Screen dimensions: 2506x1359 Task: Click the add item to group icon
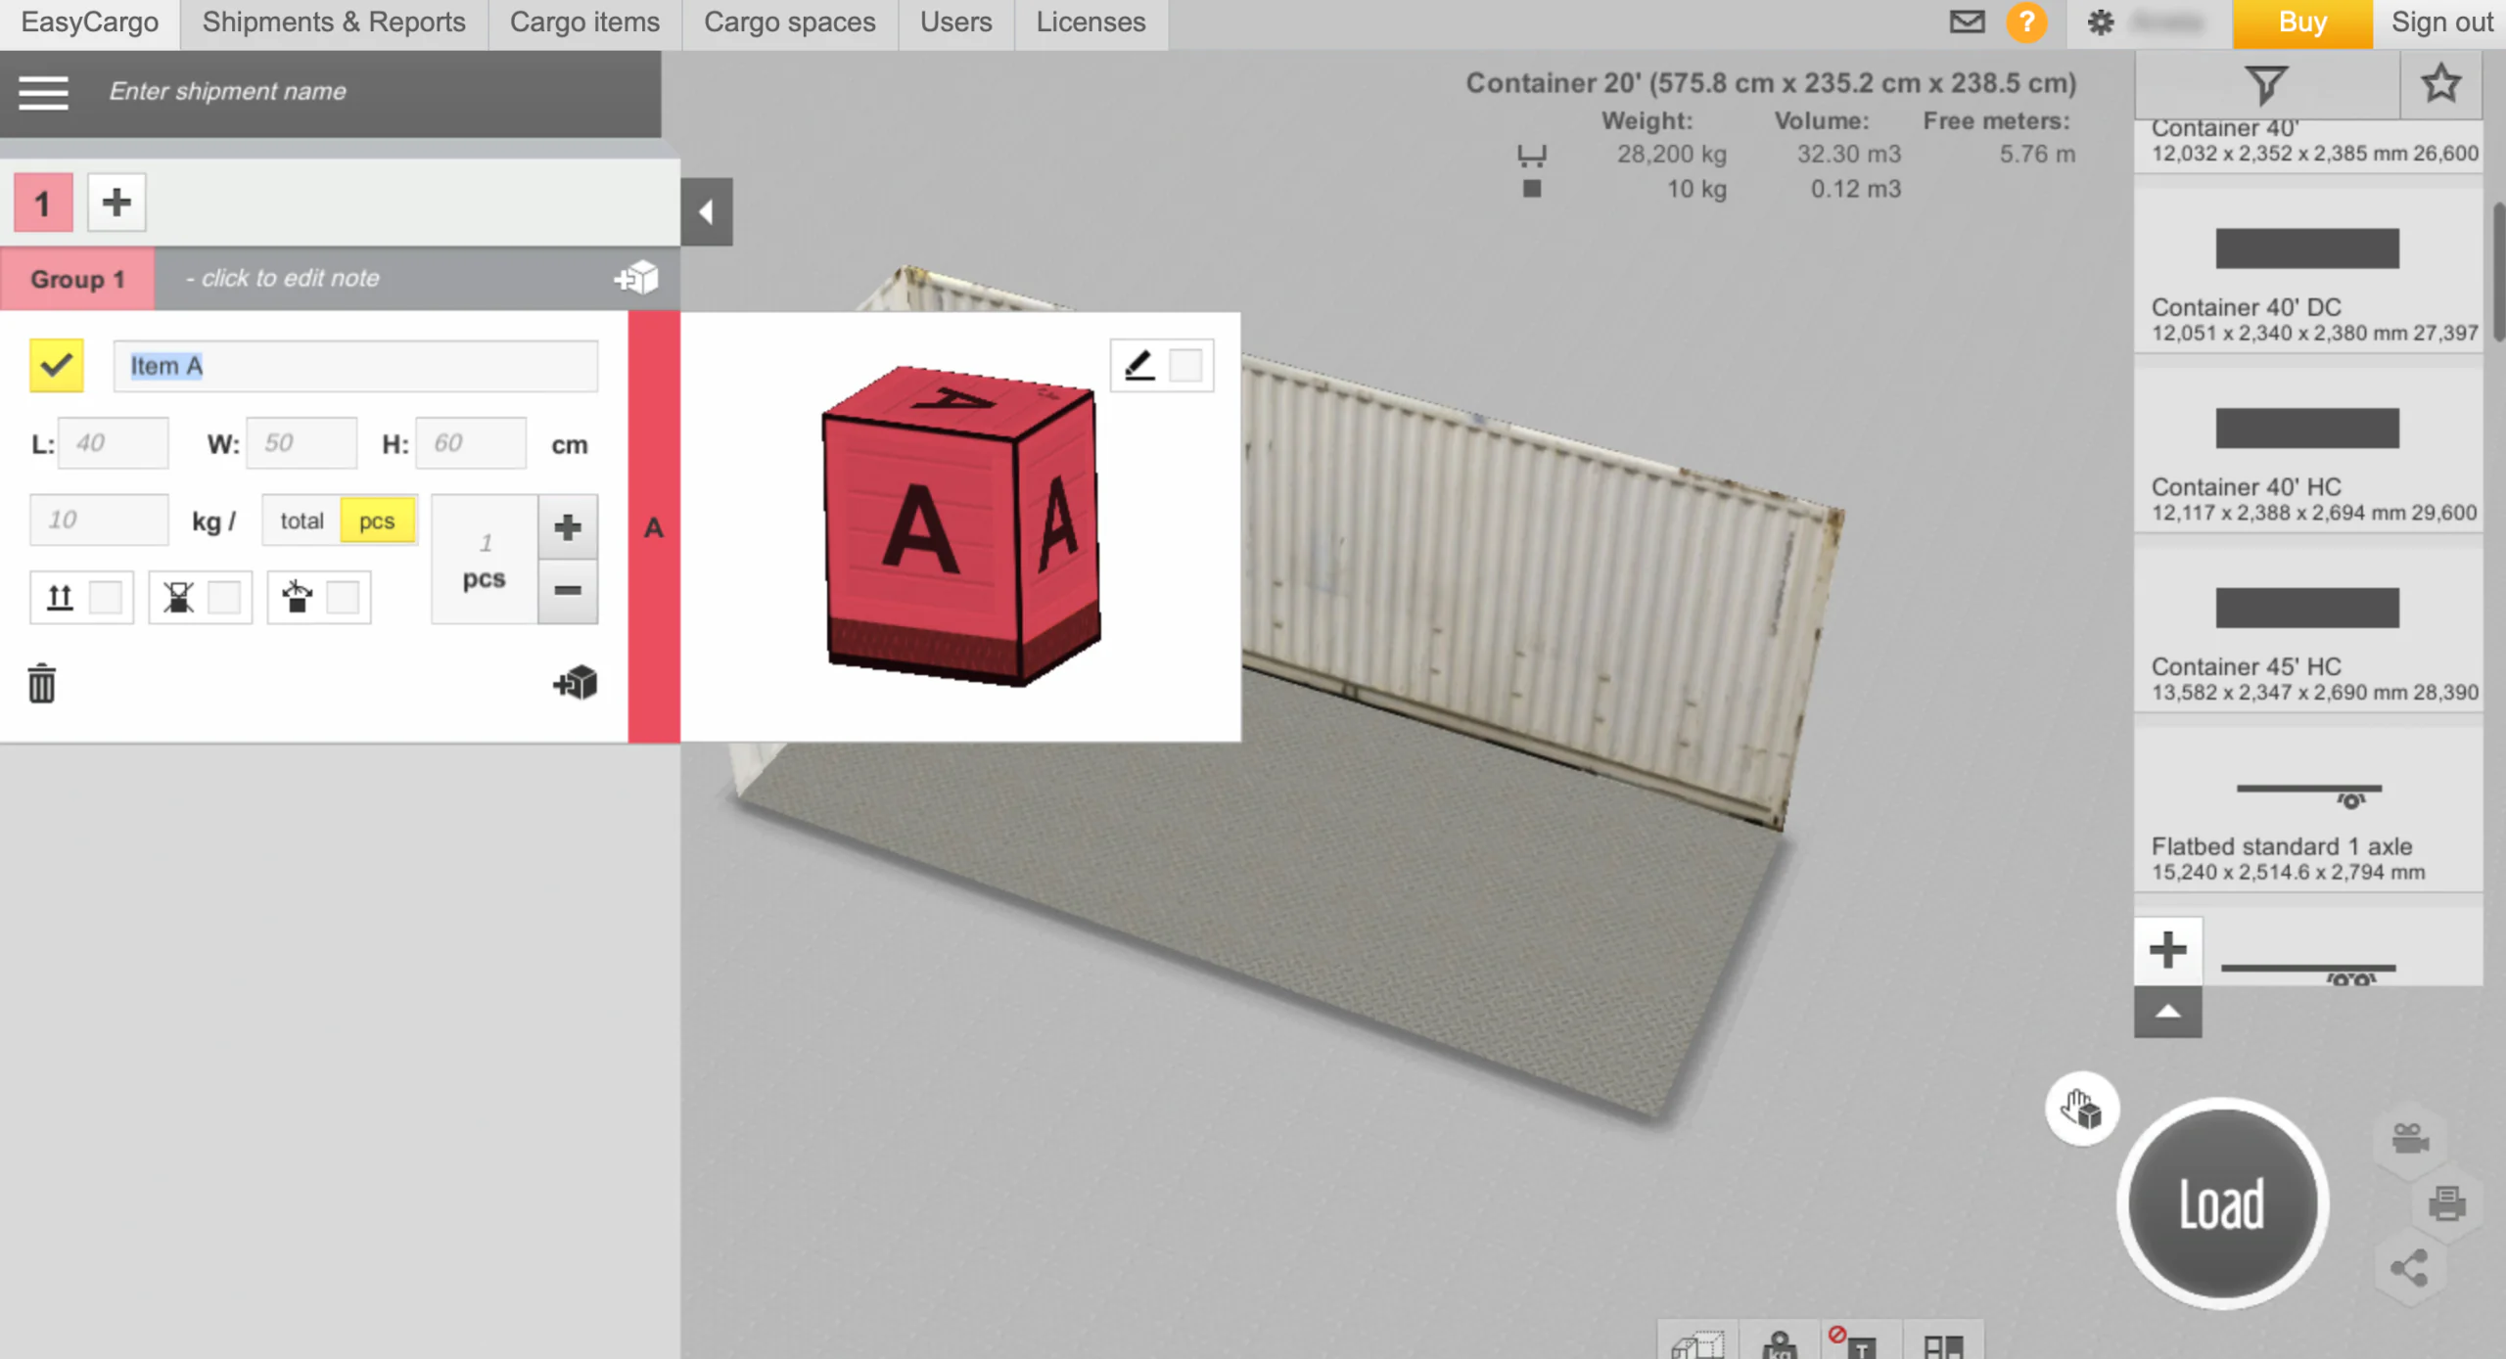pyautogui.click(x=635, y=277)
